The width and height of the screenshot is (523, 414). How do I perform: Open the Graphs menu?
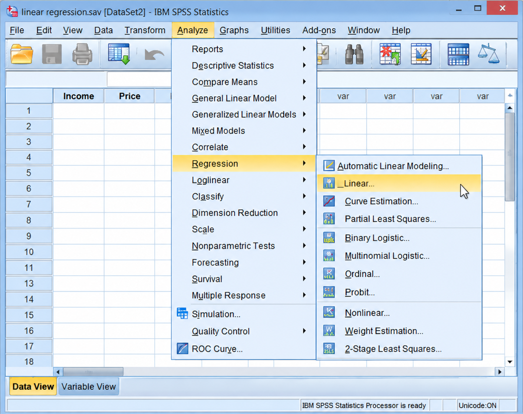coord(234,30)
